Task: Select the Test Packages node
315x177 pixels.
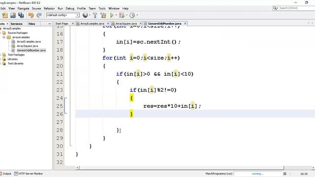Action: coord(16,55)
